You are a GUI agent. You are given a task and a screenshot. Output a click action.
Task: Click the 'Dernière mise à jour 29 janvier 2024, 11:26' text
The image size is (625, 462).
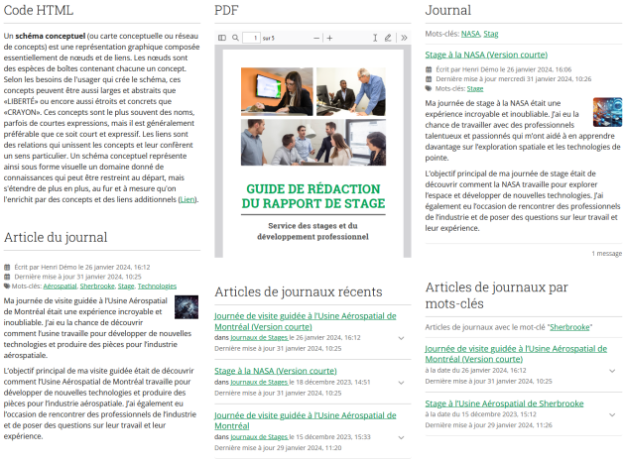tap(489, 425)
